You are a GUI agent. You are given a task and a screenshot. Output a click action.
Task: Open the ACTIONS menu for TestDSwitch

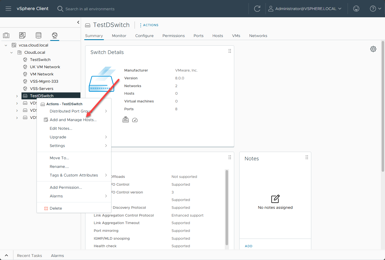[149, 25]
